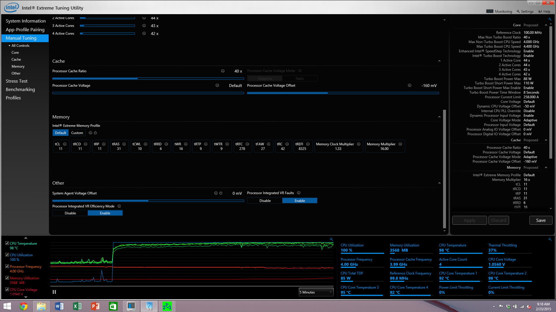Click the up arrow above the graph legend

point(25,238)
